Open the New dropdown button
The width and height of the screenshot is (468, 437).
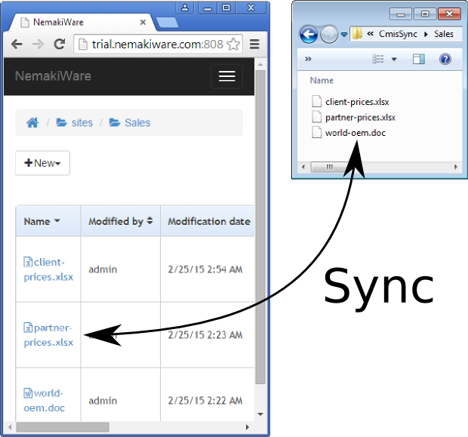42,163
